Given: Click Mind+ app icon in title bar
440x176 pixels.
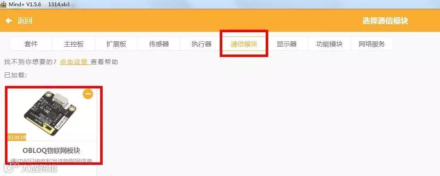Looking at the screenshot, I should 3,4.
